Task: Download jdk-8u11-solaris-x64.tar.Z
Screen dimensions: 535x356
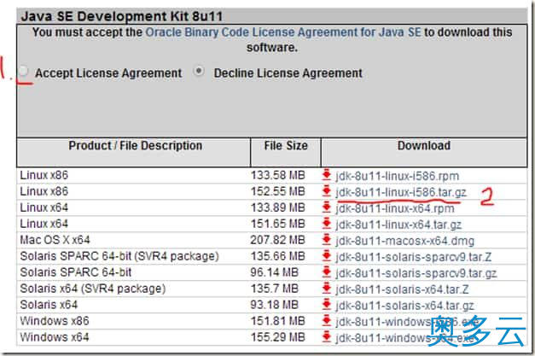Action: (402, 289)
